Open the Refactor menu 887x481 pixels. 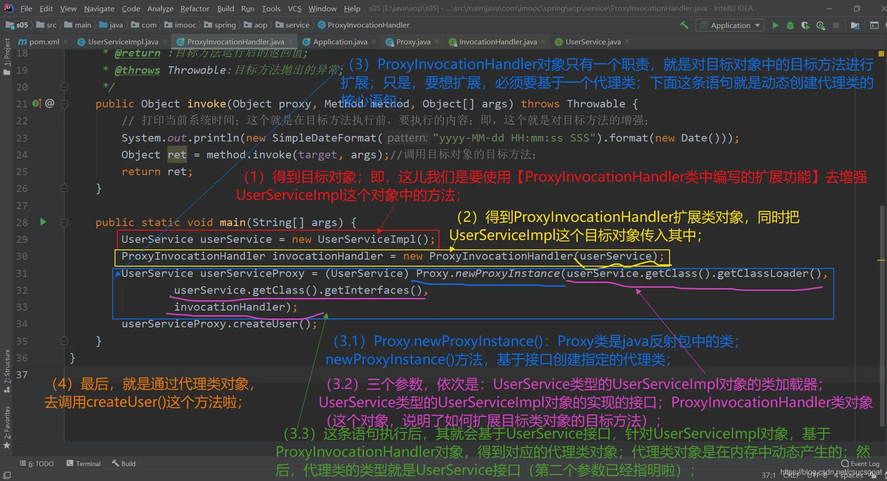tap(195, 8)
